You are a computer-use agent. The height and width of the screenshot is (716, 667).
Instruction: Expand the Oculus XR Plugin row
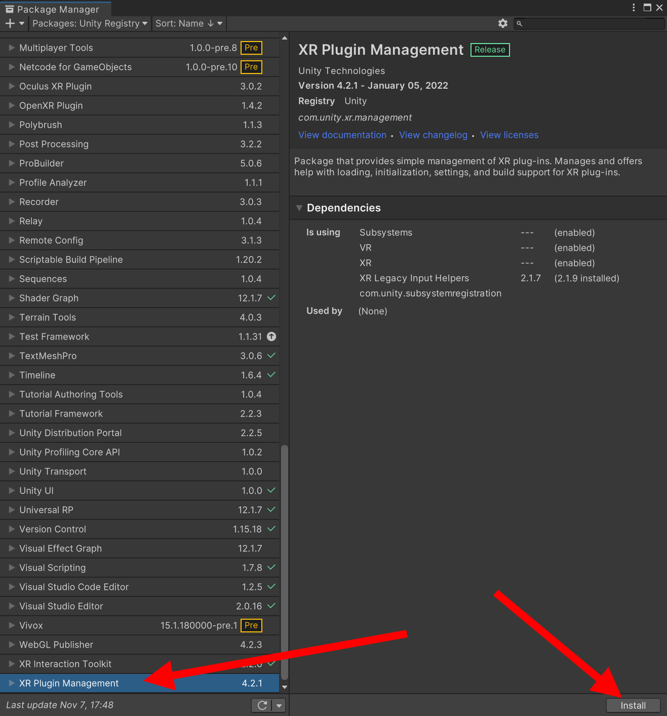click(12, 86)
